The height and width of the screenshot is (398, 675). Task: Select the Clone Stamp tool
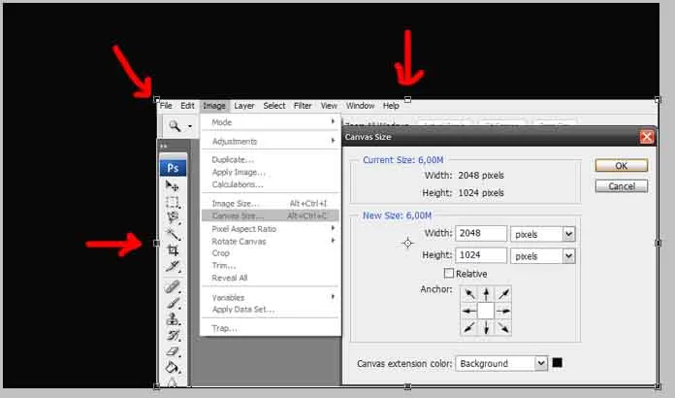pyautogui.click(x=173, y=318)
